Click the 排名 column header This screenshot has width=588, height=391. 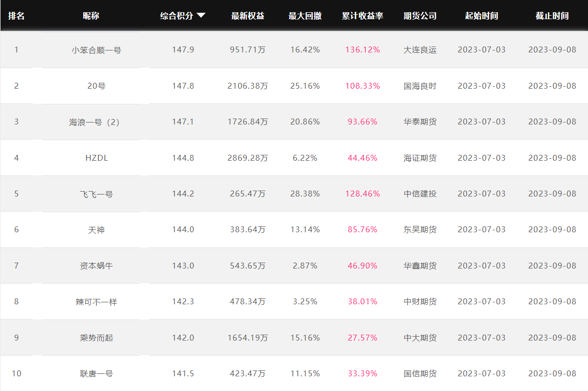tap(17, 16)
